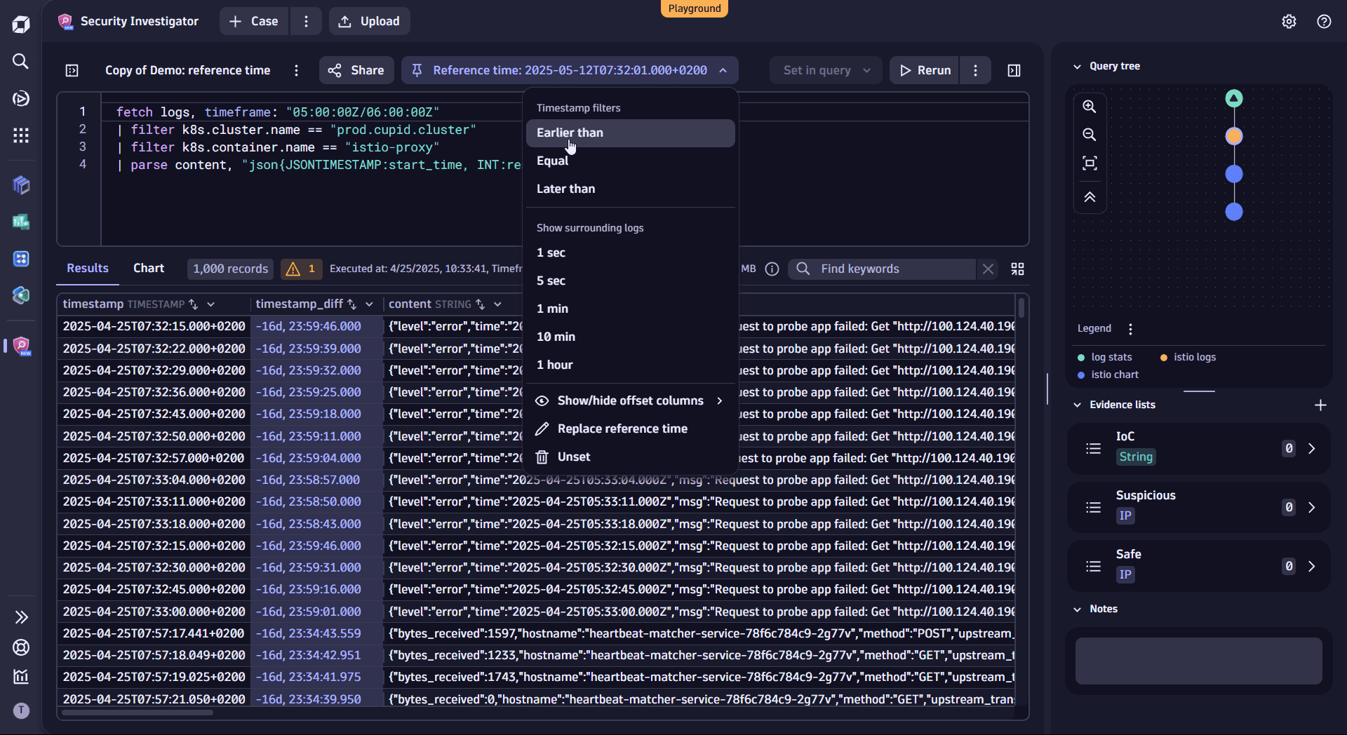Select the orange istio logs node

1234,136
